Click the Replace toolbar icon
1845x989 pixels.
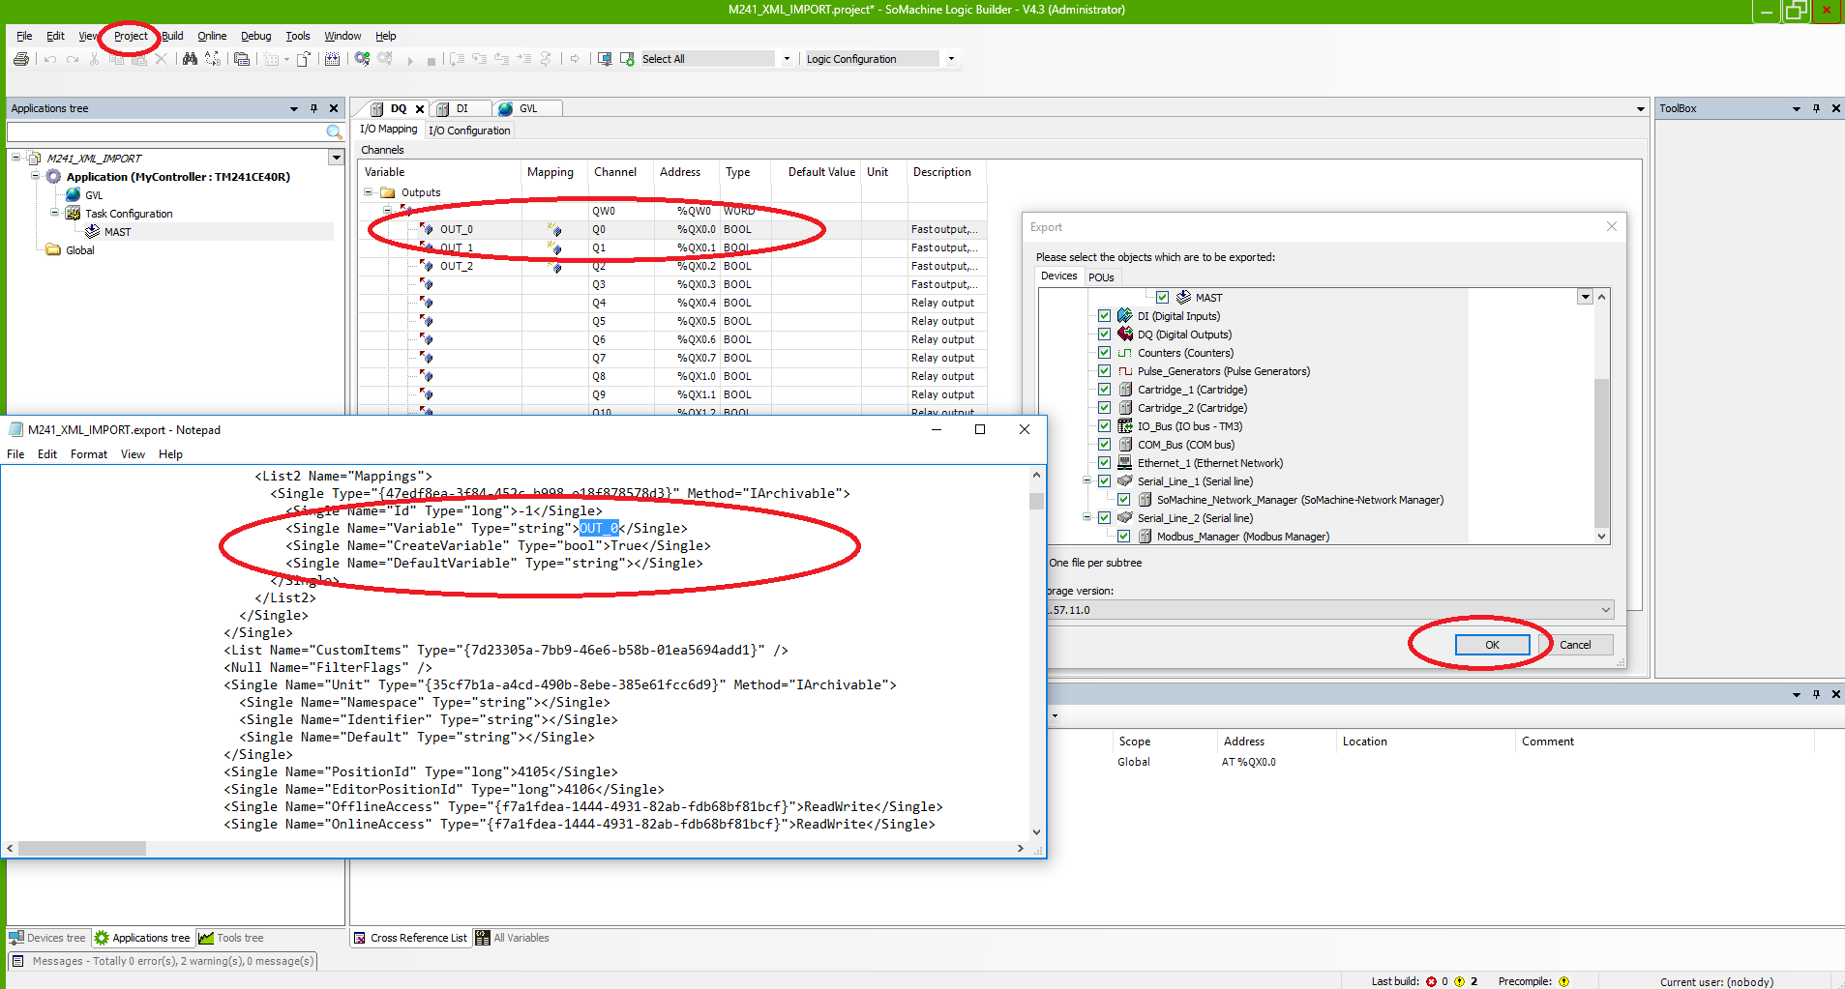(213, 59)
